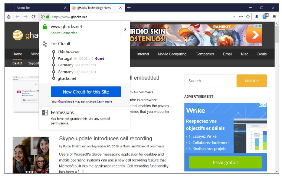Open the page actions three-dots menu
This screenshot has height=177, width=282.
pyautogui.click(x=241, y=17)
